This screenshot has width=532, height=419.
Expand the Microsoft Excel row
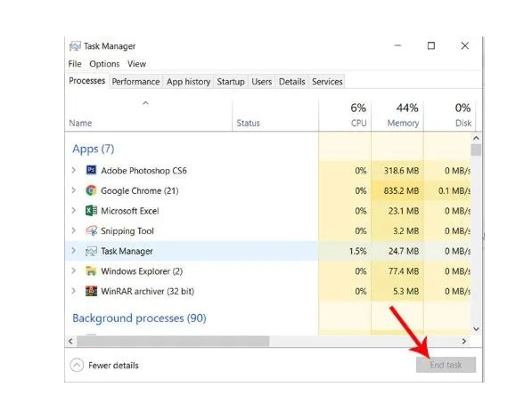[74, 211]
